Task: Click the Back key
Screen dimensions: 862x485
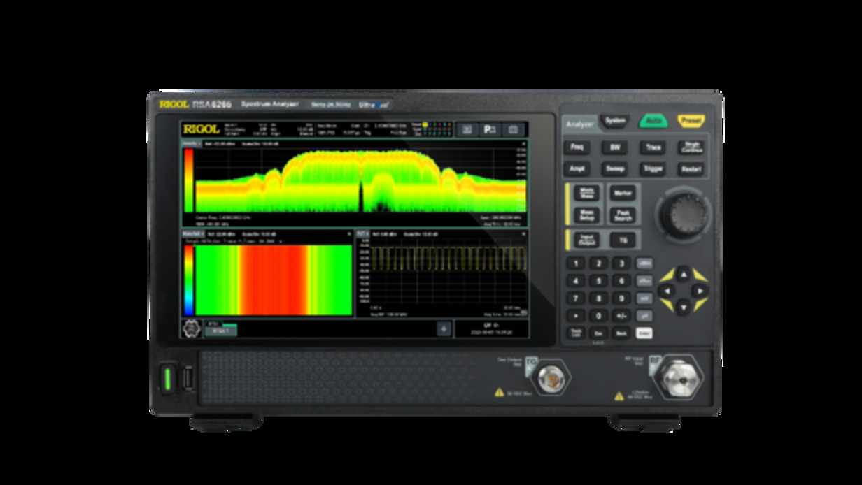Action: (621, 333)
